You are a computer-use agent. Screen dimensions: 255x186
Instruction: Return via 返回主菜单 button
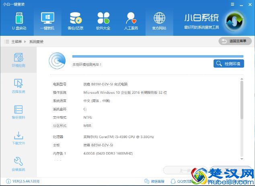coord(235,41)
